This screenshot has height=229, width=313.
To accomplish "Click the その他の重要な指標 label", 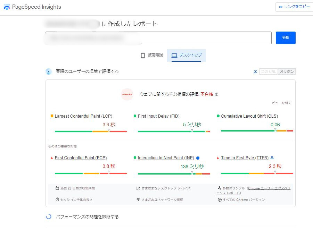I will coord(62,146).
